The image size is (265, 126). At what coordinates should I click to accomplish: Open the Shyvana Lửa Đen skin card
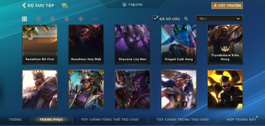tap(132, 45)
